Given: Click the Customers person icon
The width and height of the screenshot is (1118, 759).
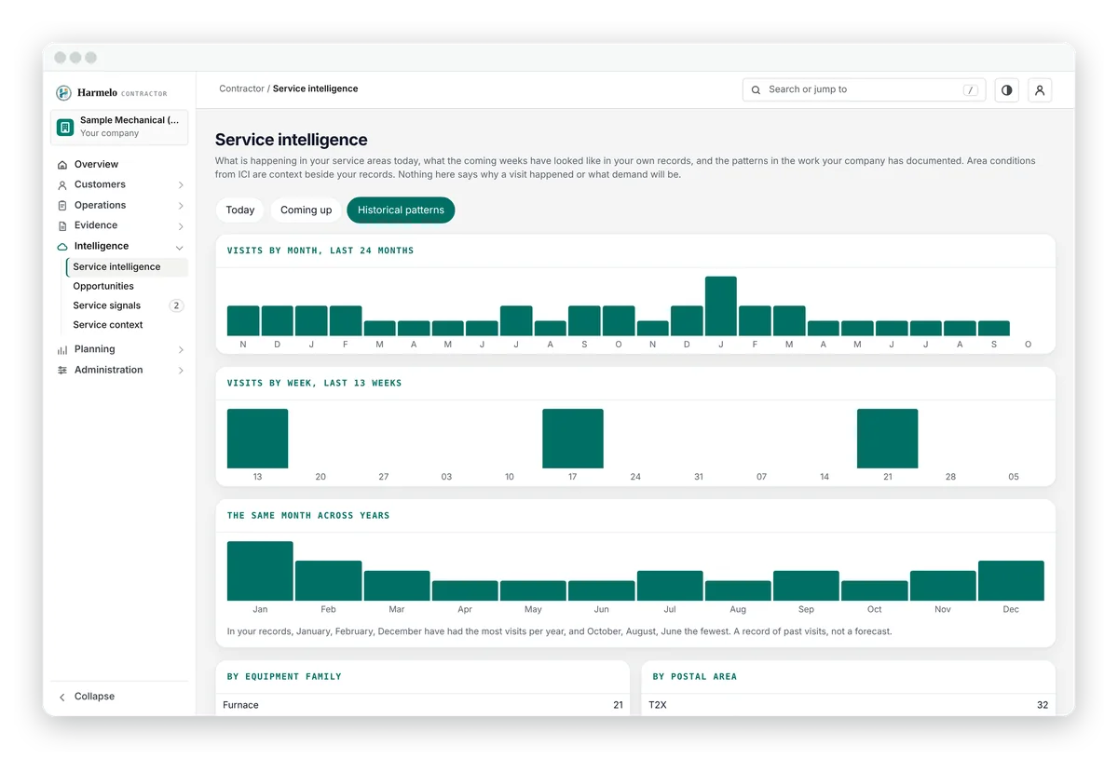Looking at the screenshot, I should click(x=62, y=185).
